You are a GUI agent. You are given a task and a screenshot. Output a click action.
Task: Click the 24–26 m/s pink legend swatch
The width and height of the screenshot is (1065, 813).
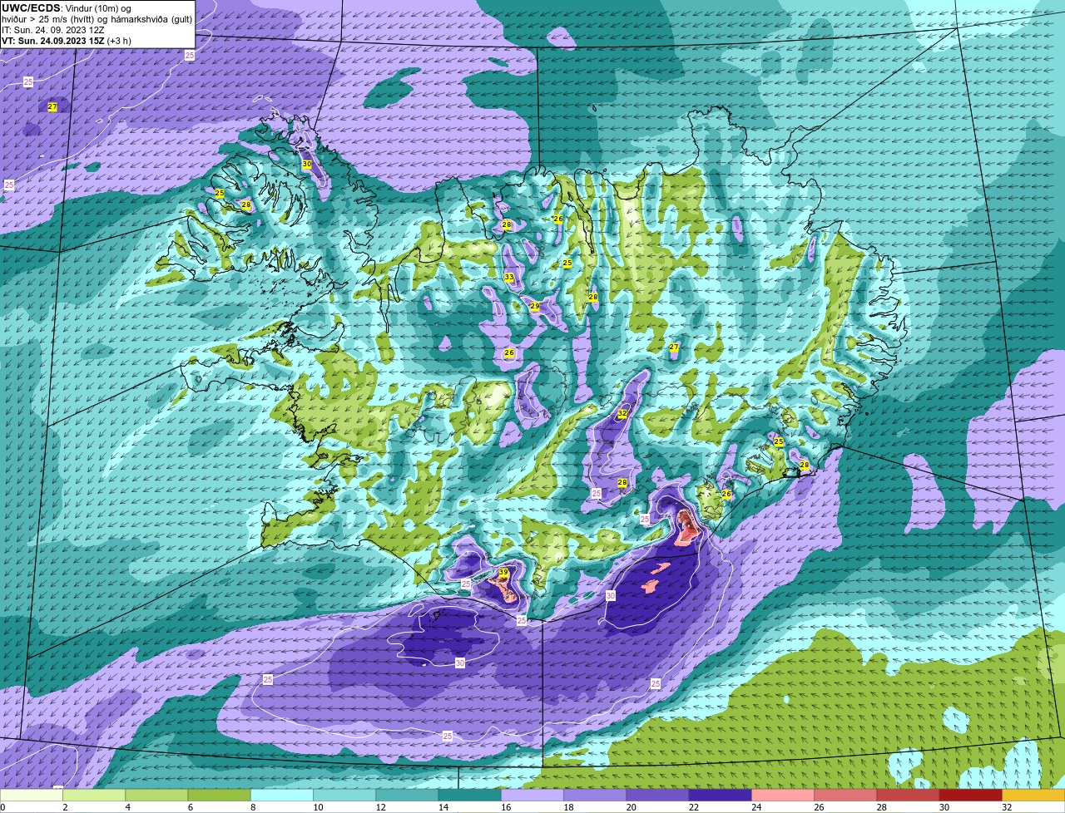pos(783,795)
